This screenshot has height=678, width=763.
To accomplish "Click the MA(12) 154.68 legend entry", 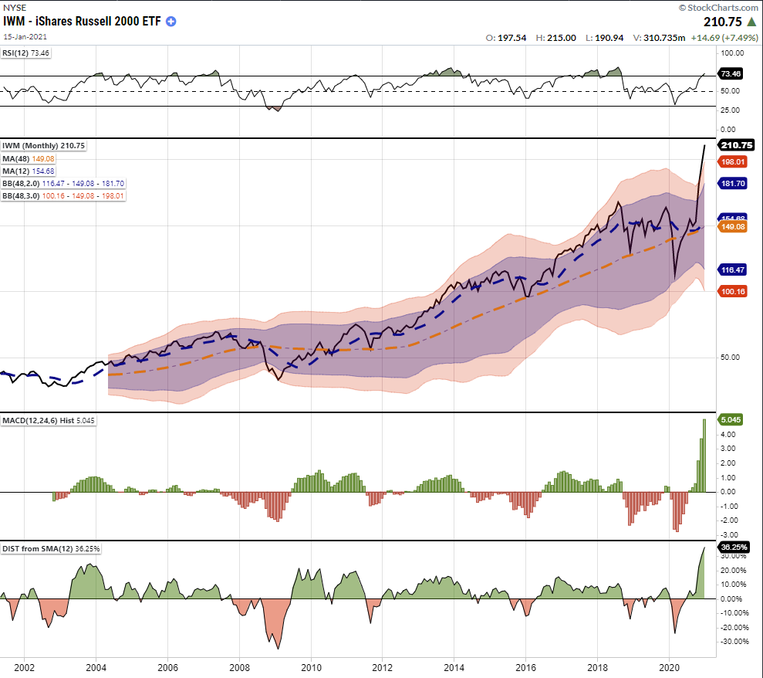I will (x=29, y=171).
